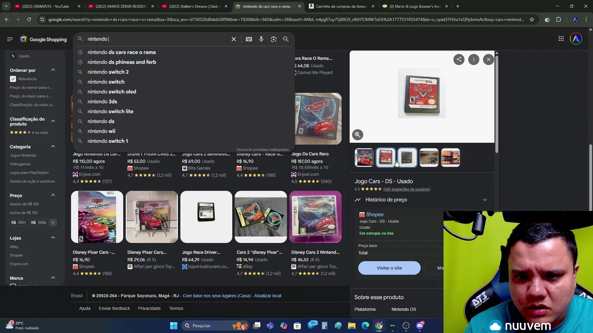Open Chrome extensions puzzle icon
This screenshot has width=593, height=333.
coord(558,19)
